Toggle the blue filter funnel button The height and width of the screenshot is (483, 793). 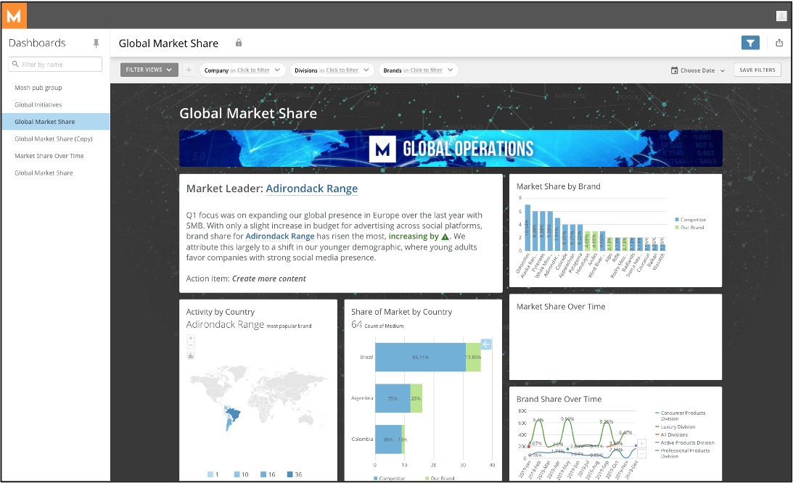click(x=750, y=43)
